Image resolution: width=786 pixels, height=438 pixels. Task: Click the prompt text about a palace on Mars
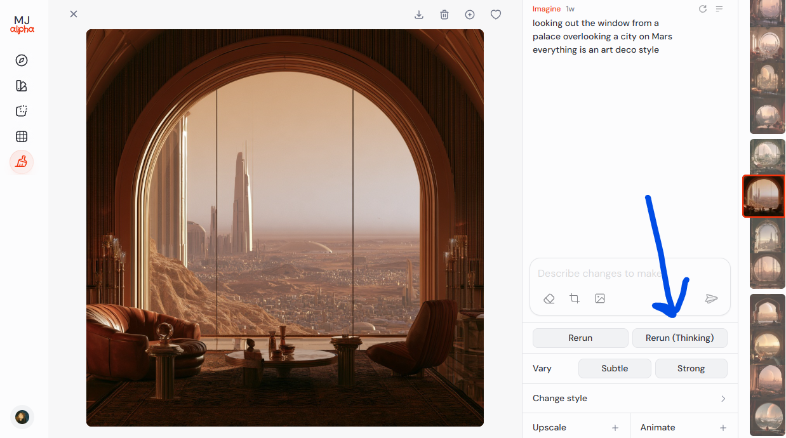point(603,36)
